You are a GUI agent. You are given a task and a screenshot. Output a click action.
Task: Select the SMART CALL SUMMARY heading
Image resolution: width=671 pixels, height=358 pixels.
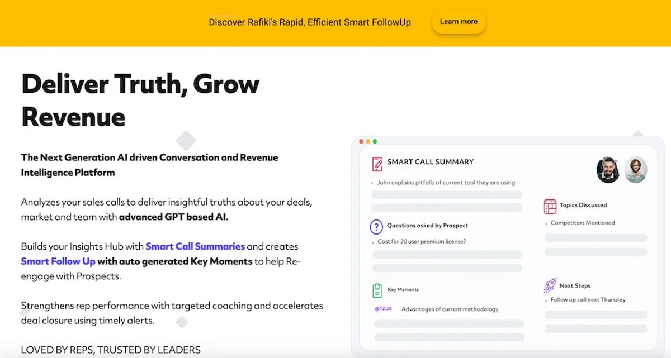[431, 162]
